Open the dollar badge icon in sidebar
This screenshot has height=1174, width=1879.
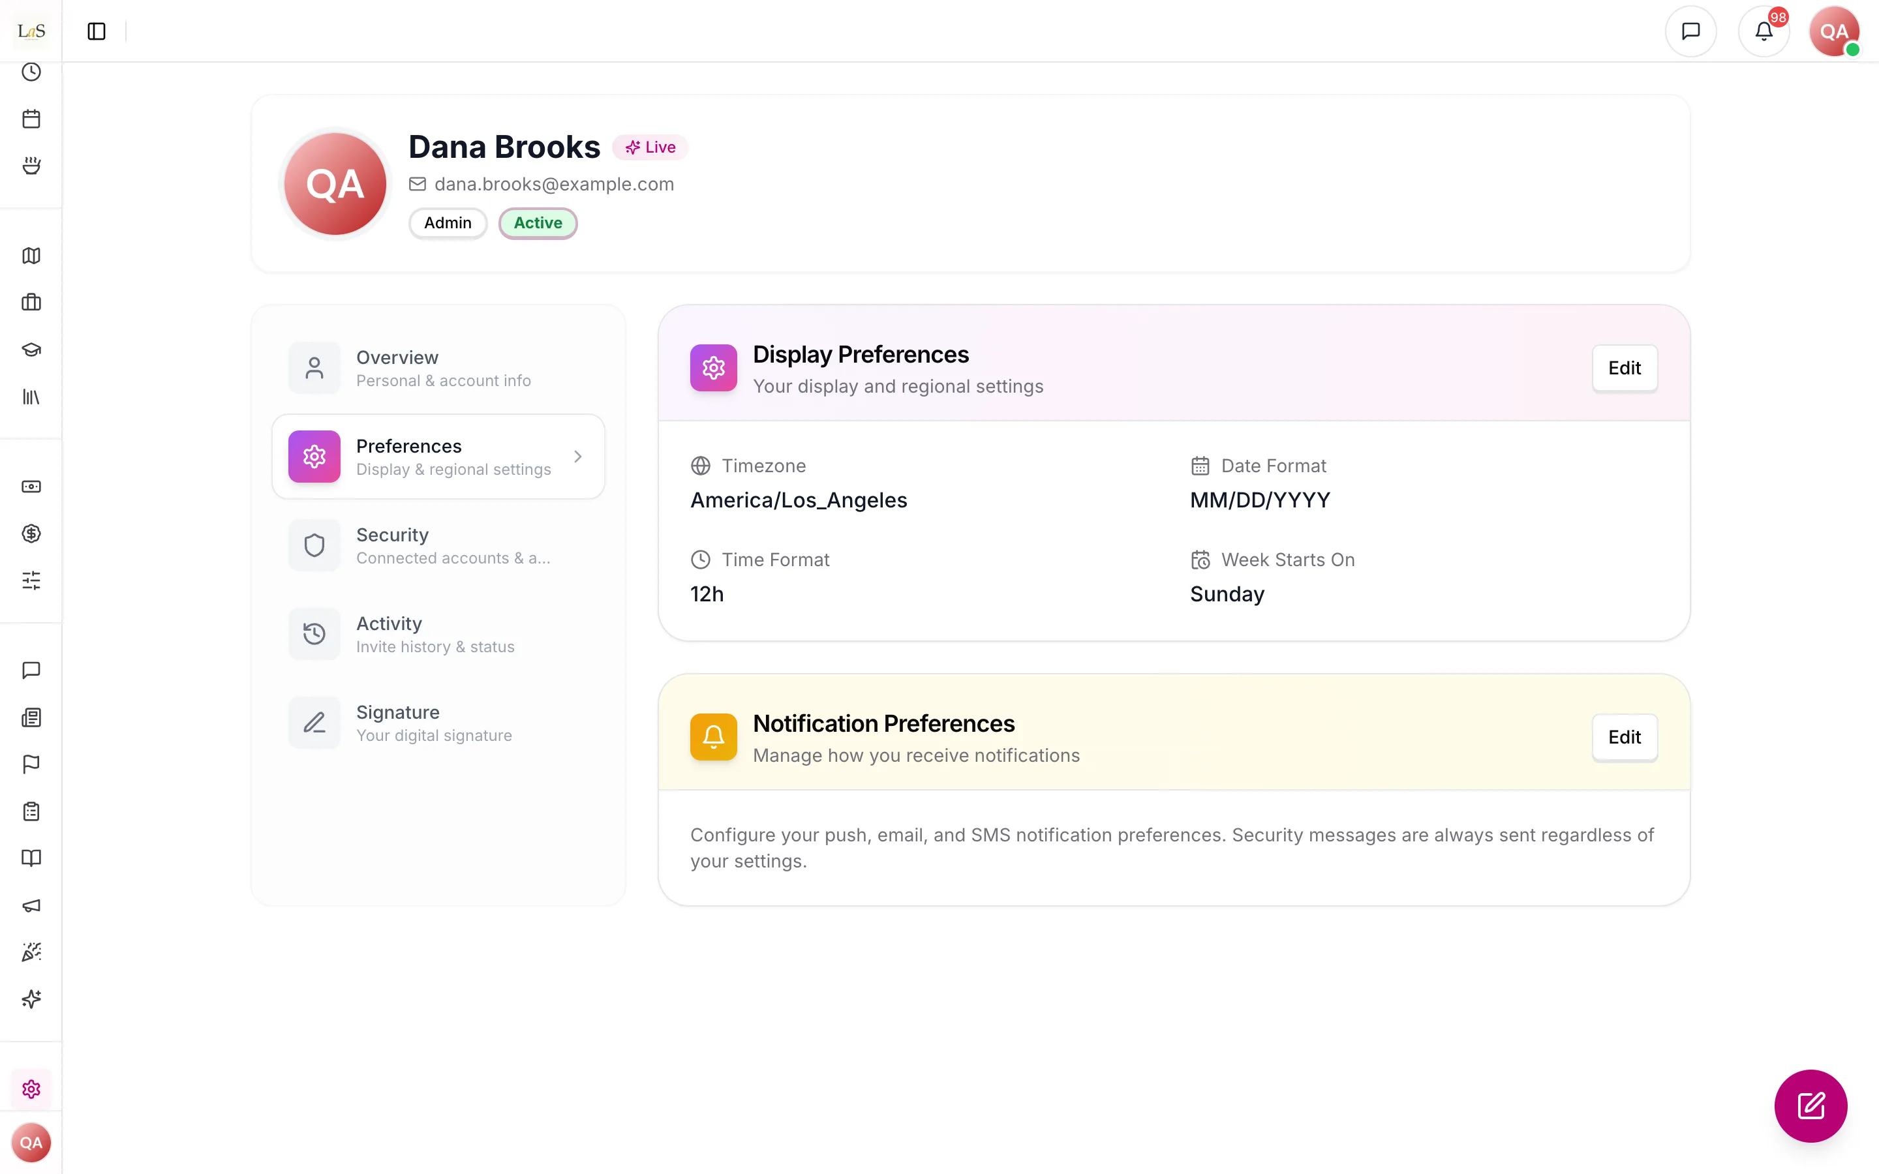click(x=31, y=534)
